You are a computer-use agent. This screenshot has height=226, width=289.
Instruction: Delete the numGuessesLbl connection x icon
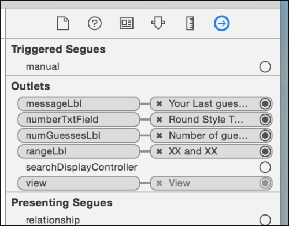[159, 135]
